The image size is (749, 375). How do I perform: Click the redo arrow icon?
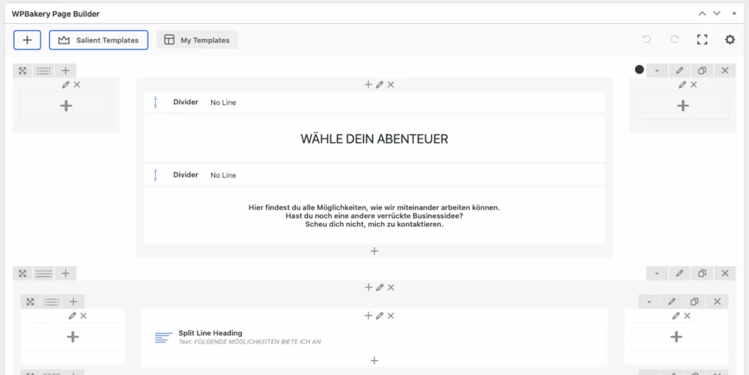pos(674,40)
